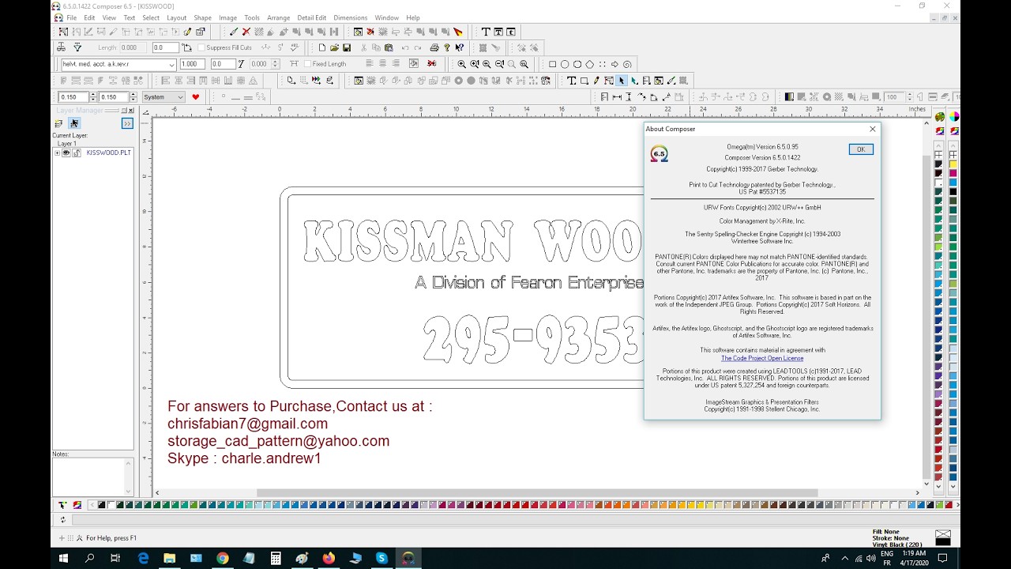Screen dimensions: 1011x569
Task: Select the Spiral shape tool
Action: pyautogui.click(x=627, y=64)
